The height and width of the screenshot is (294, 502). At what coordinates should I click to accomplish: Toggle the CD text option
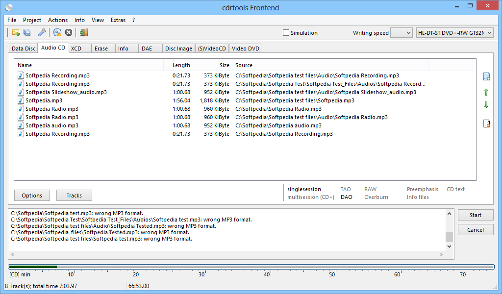coord(455,190)
